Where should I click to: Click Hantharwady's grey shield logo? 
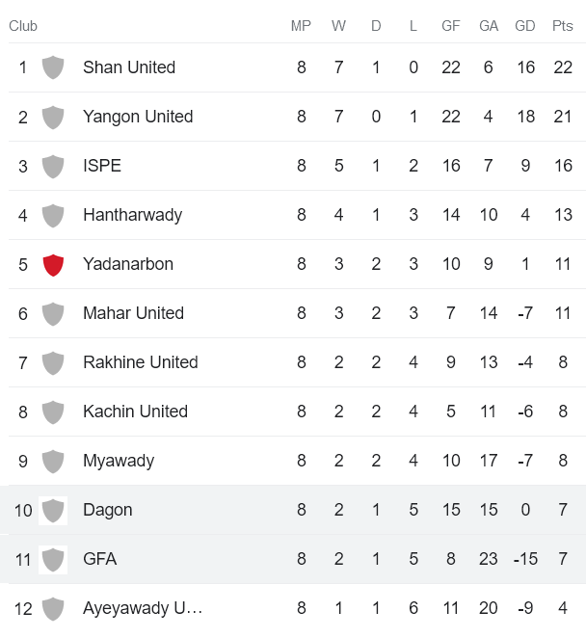pos(53,215)
